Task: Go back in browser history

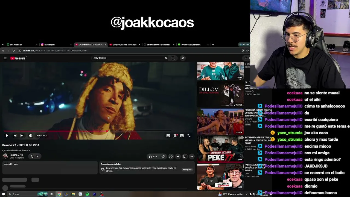Action: coord(3,51)
